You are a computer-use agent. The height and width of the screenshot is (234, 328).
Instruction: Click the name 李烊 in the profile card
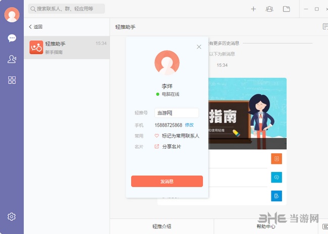pyautogui.click(x=167, y=86)
